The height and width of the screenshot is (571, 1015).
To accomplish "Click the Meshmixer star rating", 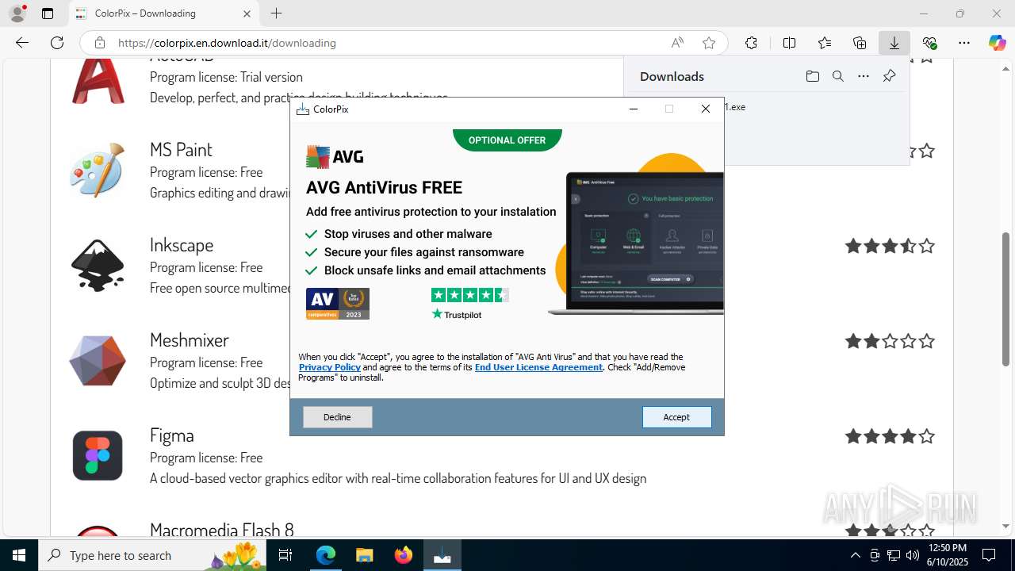I will [x=890, y=341].
